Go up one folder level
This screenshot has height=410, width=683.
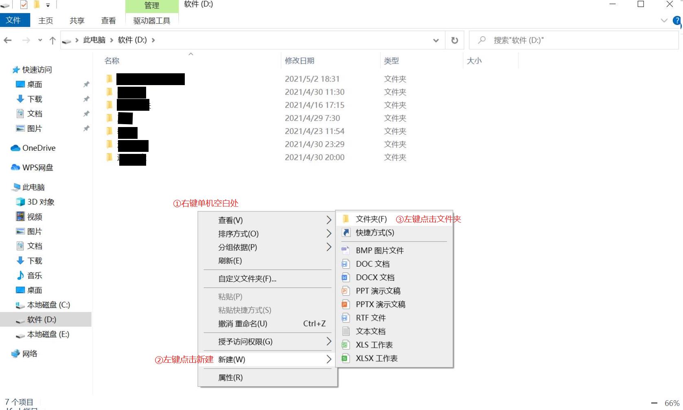(x=53, y=40)
